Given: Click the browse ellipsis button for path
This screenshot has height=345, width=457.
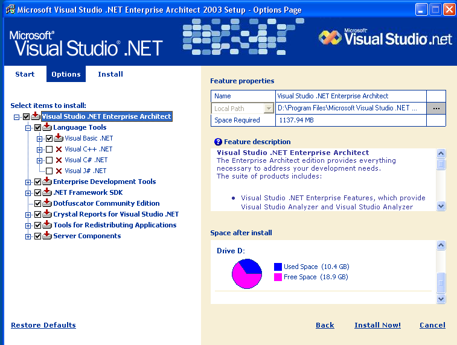Looking at the screenshot, I should point(436,109).
